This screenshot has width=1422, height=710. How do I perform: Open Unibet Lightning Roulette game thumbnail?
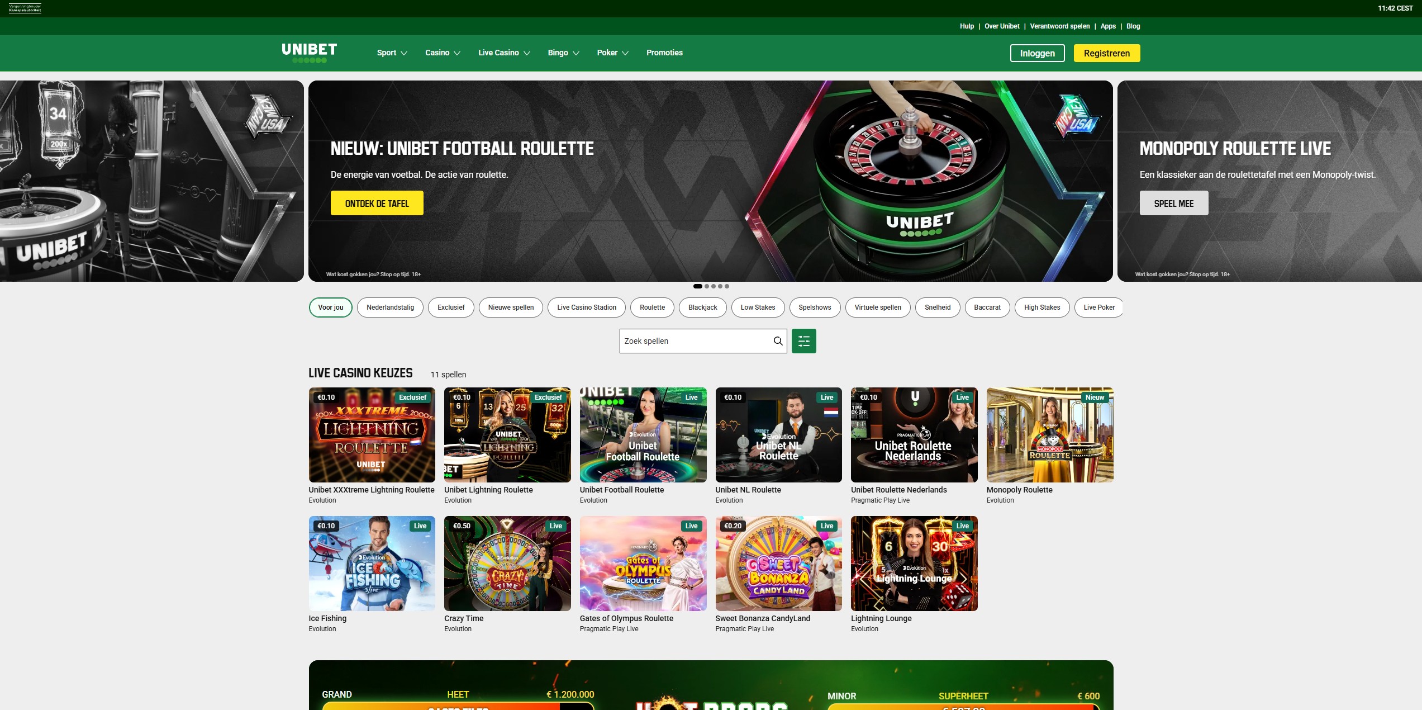pyautogui.click(x=507, y=435)
